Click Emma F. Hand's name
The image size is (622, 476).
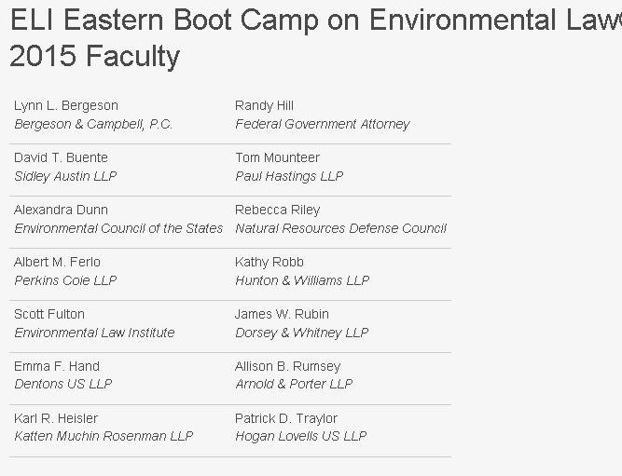coord(56,366)
